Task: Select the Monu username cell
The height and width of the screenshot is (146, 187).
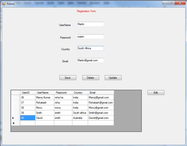Action: click(45, 108)
